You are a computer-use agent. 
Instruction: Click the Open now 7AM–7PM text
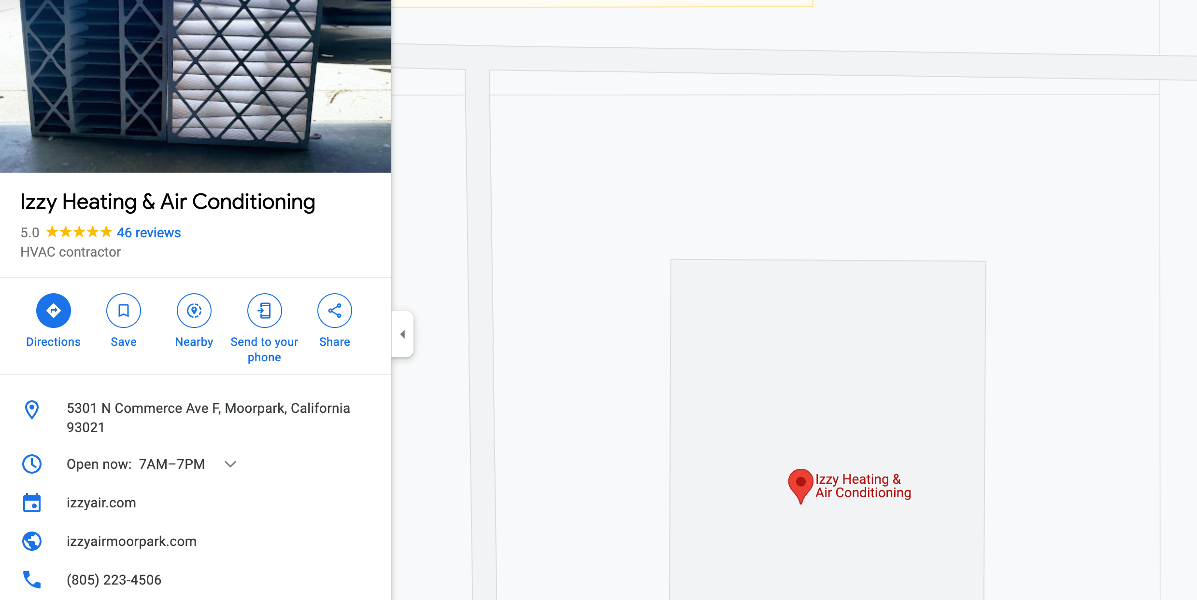[x=136, y=464]
